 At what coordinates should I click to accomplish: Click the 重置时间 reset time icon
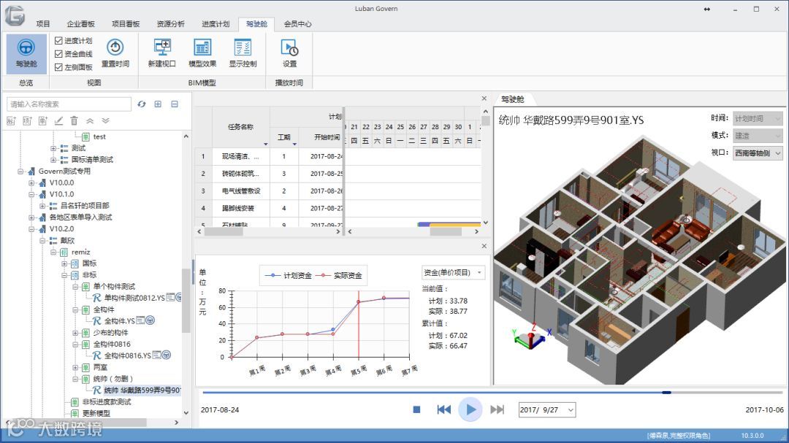115,47
